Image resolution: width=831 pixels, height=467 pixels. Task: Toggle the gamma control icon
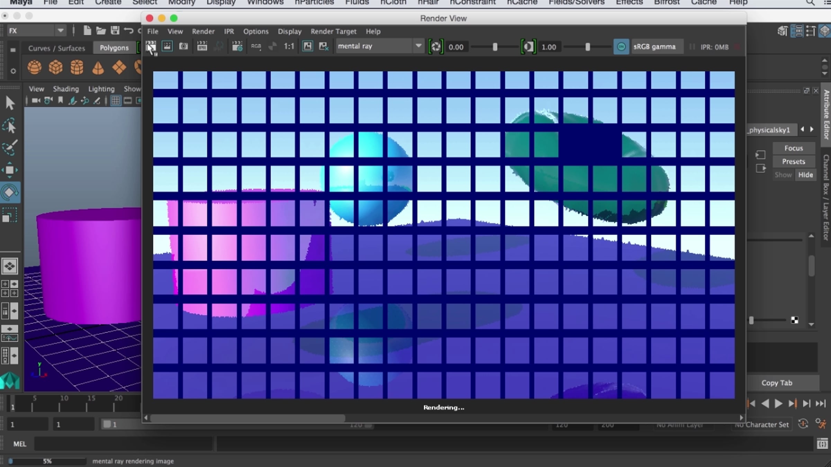click(528, 47)
